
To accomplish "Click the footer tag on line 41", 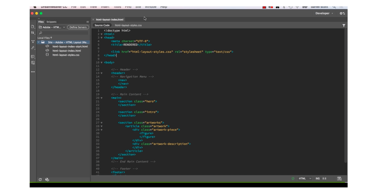I will [x=118, y=172].
